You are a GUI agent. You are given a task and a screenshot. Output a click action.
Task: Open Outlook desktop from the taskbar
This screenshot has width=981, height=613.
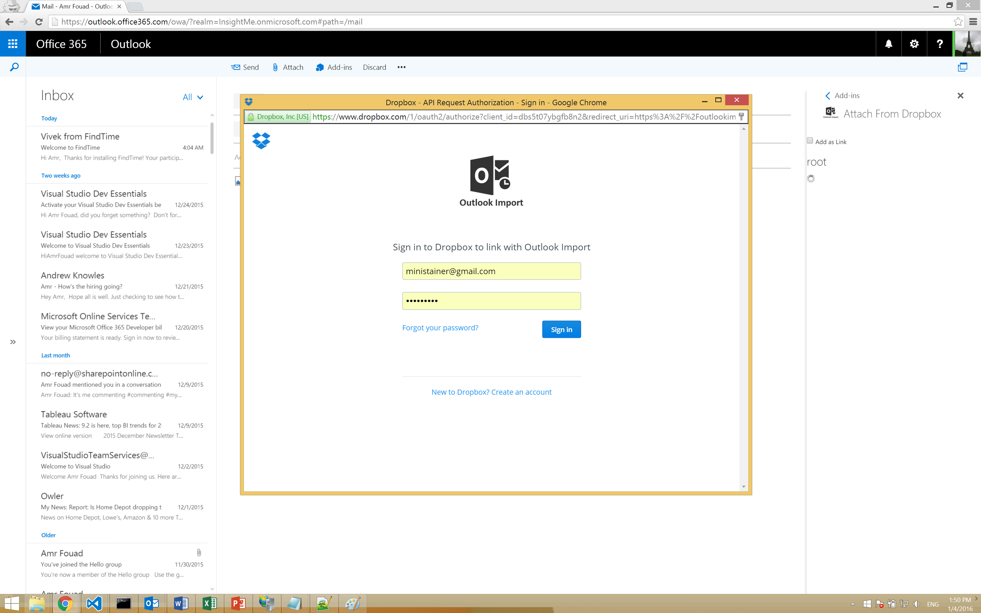click(152, 604)
